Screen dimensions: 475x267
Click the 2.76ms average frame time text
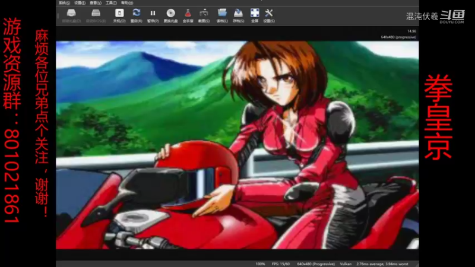pyautogui.click(x=382, y=264)
